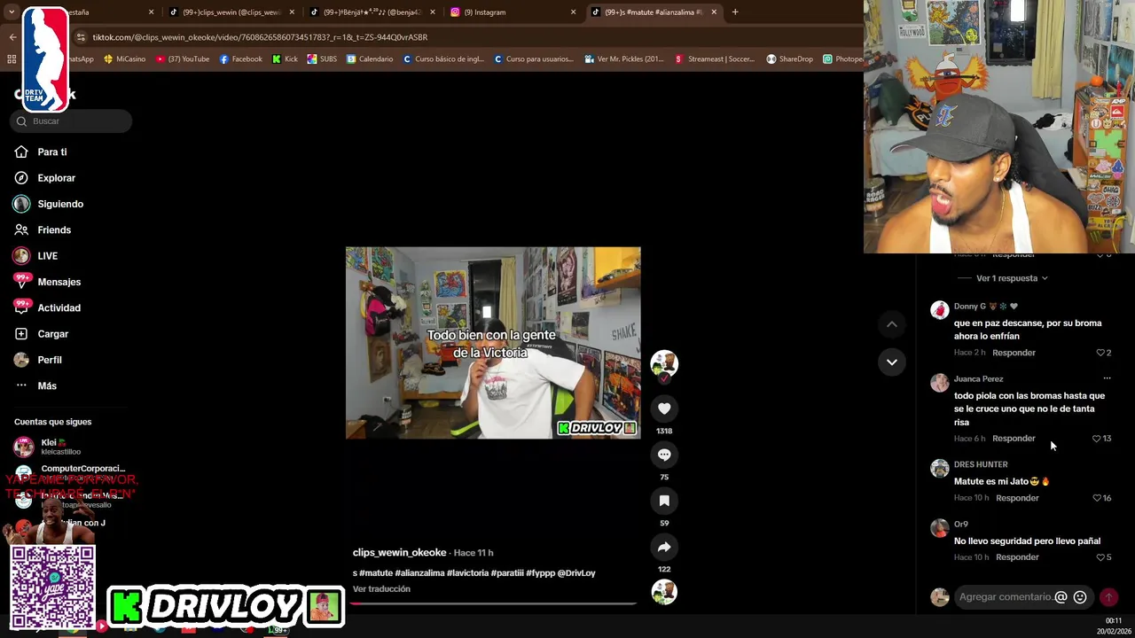Open SUBS bookmark
Image resolution: width=1135 pixels, height=638 pixels.
click(x=322, y=59)
